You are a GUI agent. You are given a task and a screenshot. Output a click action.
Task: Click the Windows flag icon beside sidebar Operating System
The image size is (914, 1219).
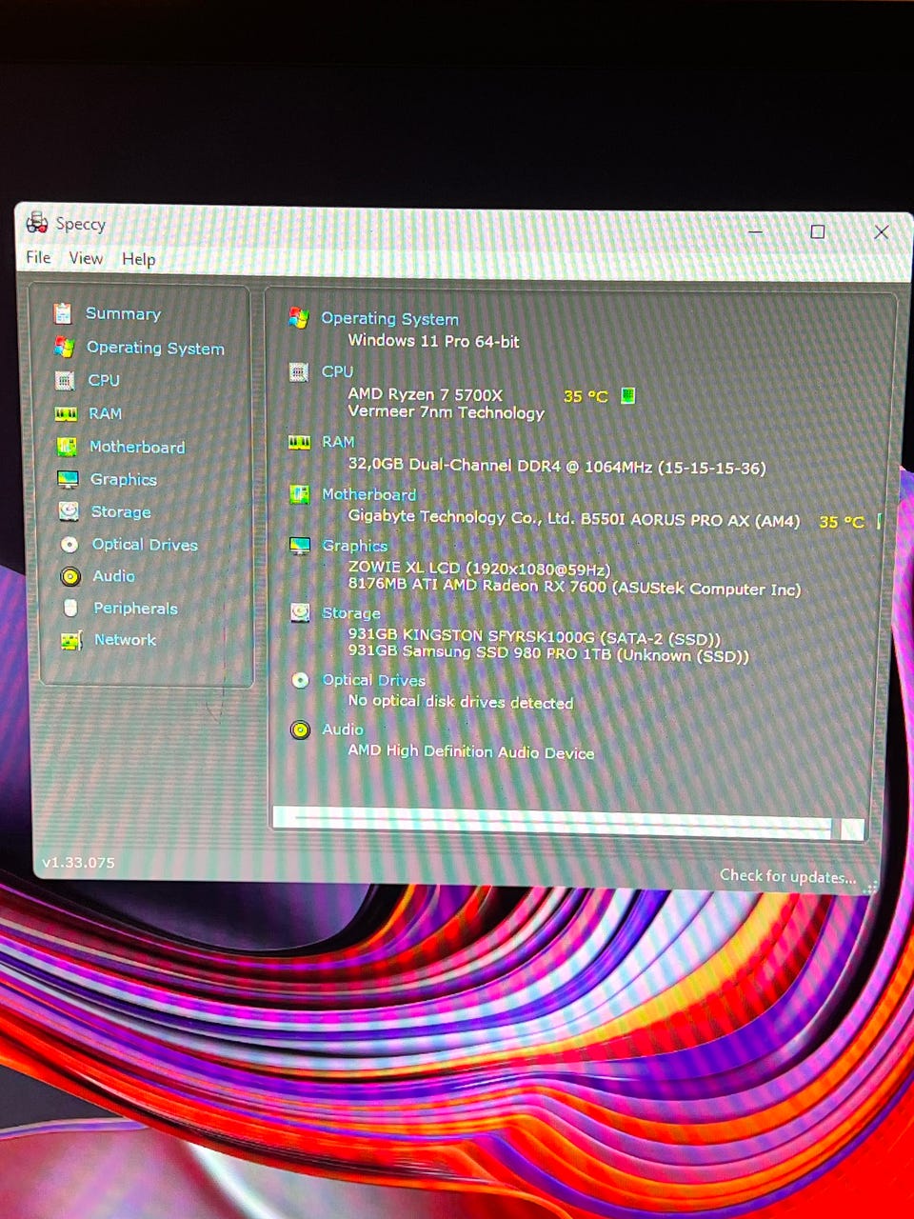tap(64, 347)
